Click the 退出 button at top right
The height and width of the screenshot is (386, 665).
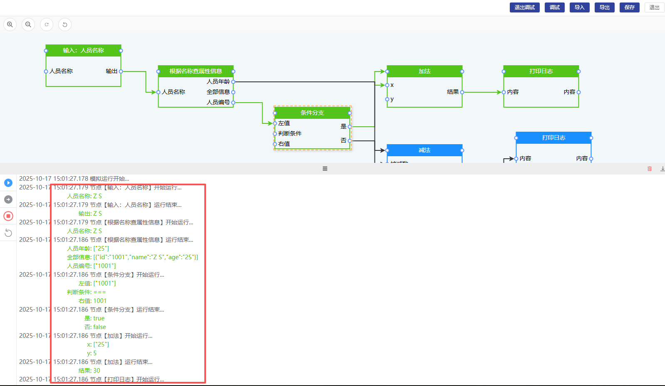click(x=654, y=7)
